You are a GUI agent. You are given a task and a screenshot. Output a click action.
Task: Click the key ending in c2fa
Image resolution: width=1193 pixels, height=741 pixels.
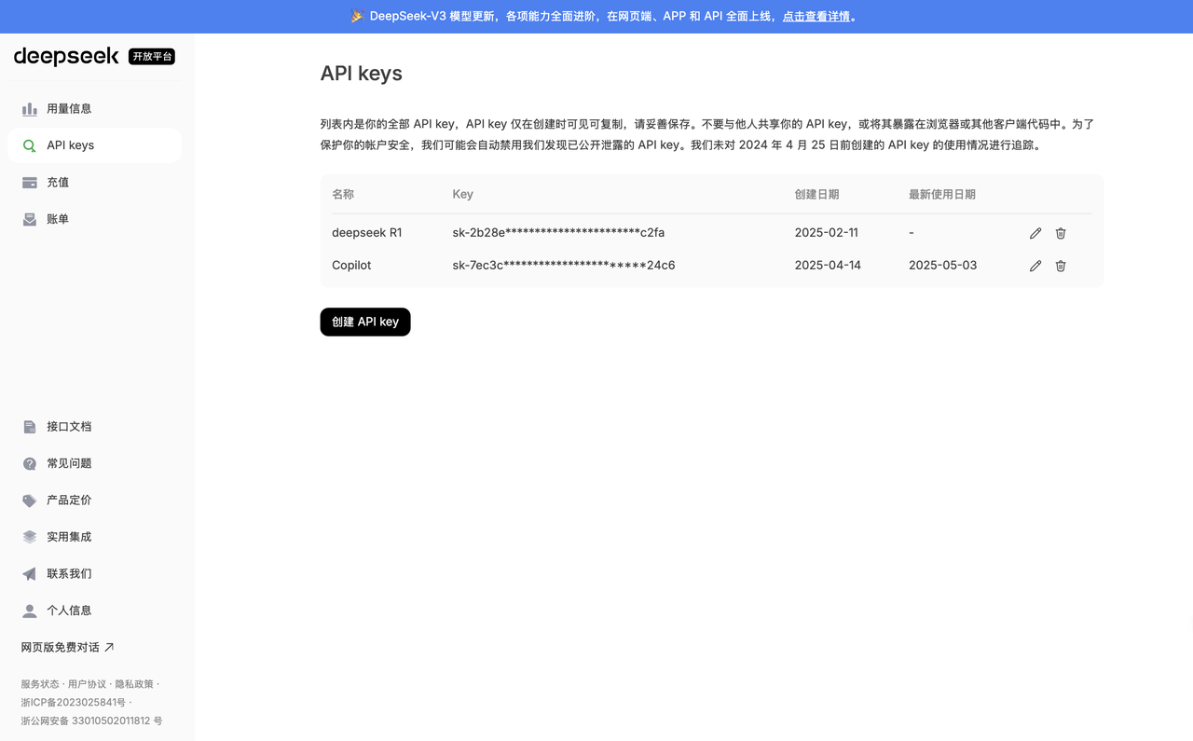[x=558, y=233]
